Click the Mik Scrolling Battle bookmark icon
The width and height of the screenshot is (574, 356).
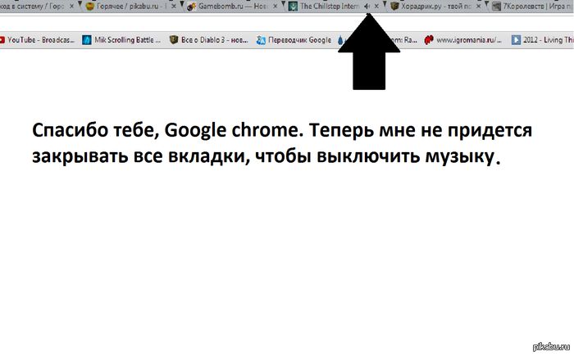click(x=86, y=40)
